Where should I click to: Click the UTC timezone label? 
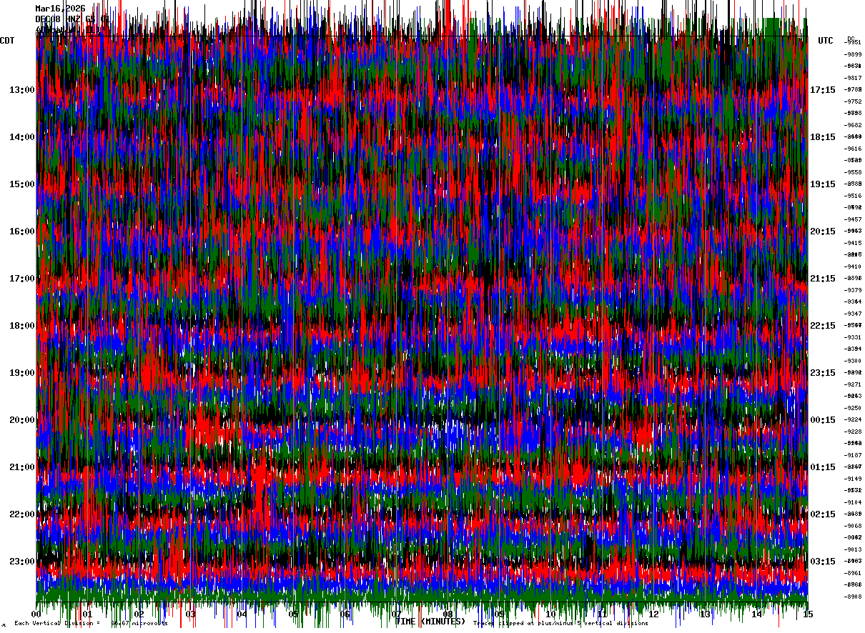point(826,41)
